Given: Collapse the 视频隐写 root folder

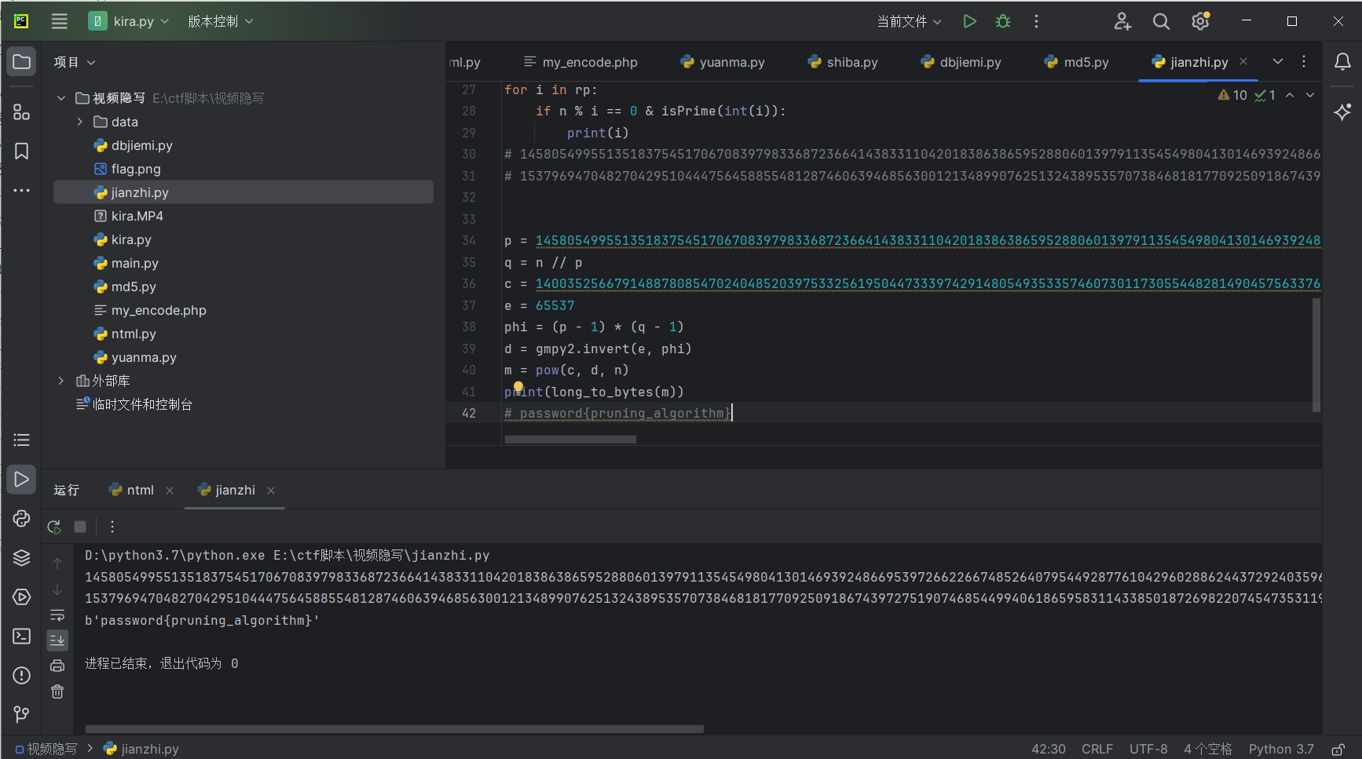Looking at the screenshot, I should point(61,98).
